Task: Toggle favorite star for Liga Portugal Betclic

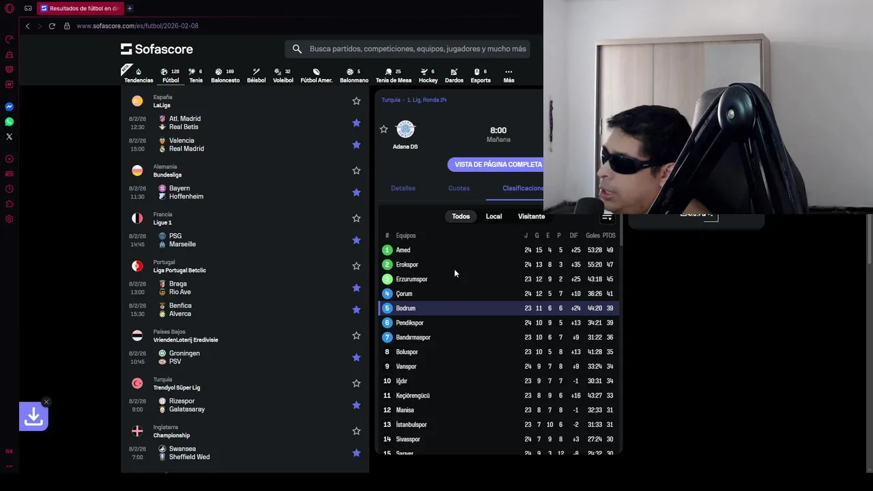Action: point(356,266)
